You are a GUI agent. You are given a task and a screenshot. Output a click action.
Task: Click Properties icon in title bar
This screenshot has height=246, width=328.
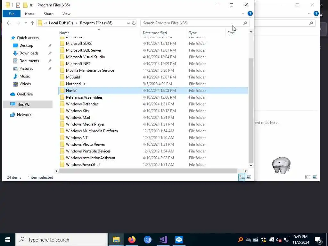(18, 5)
